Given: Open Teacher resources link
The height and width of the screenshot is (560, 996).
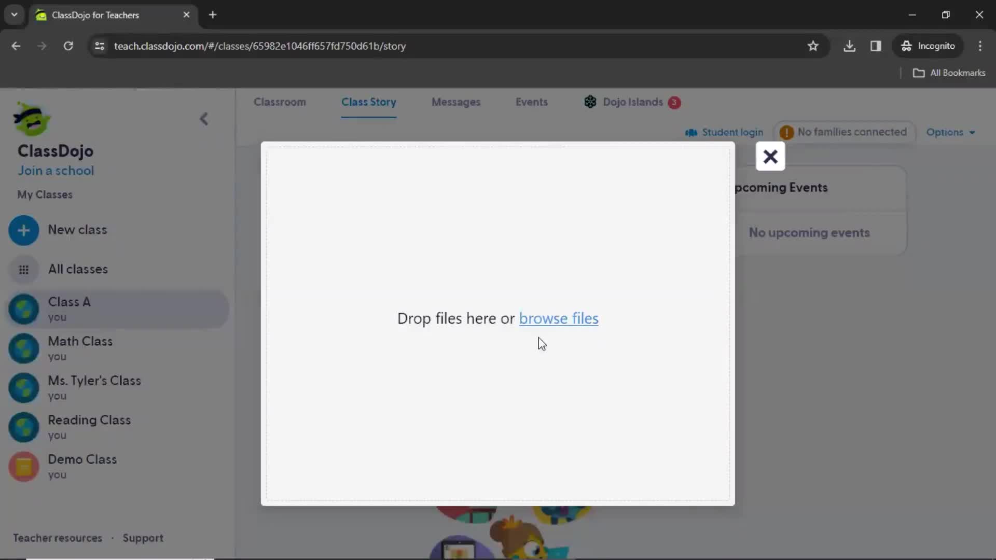Looking at the screenshot, I should click(58, 537).
